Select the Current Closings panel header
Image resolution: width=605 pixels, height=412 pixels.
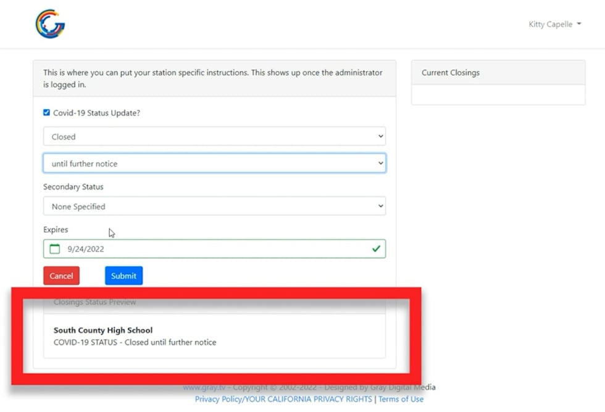click(498, 72)
